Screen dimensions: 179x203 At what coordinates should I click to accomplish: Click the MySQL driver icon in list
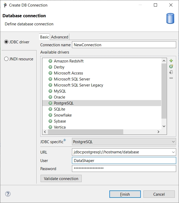tap(51, 91)
